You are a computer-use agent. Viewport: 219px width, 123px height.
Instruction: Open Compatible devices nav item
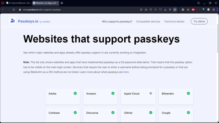[x=148, y=21]
